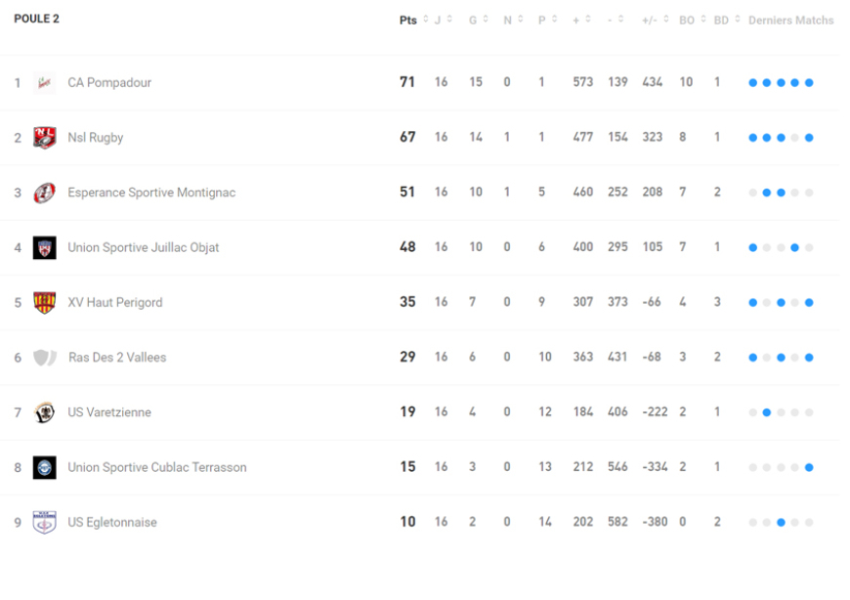850x600 pixels.
Task: Open the Esperance Sportive Montignac logo
Action: [x=44, y=193]
